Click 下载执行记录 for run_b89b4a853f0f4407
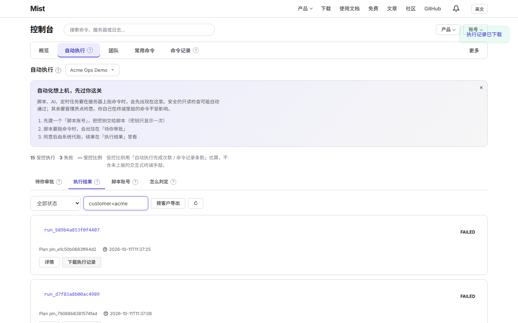This screenshot has width=518, height=323. [x=82, y=262]
